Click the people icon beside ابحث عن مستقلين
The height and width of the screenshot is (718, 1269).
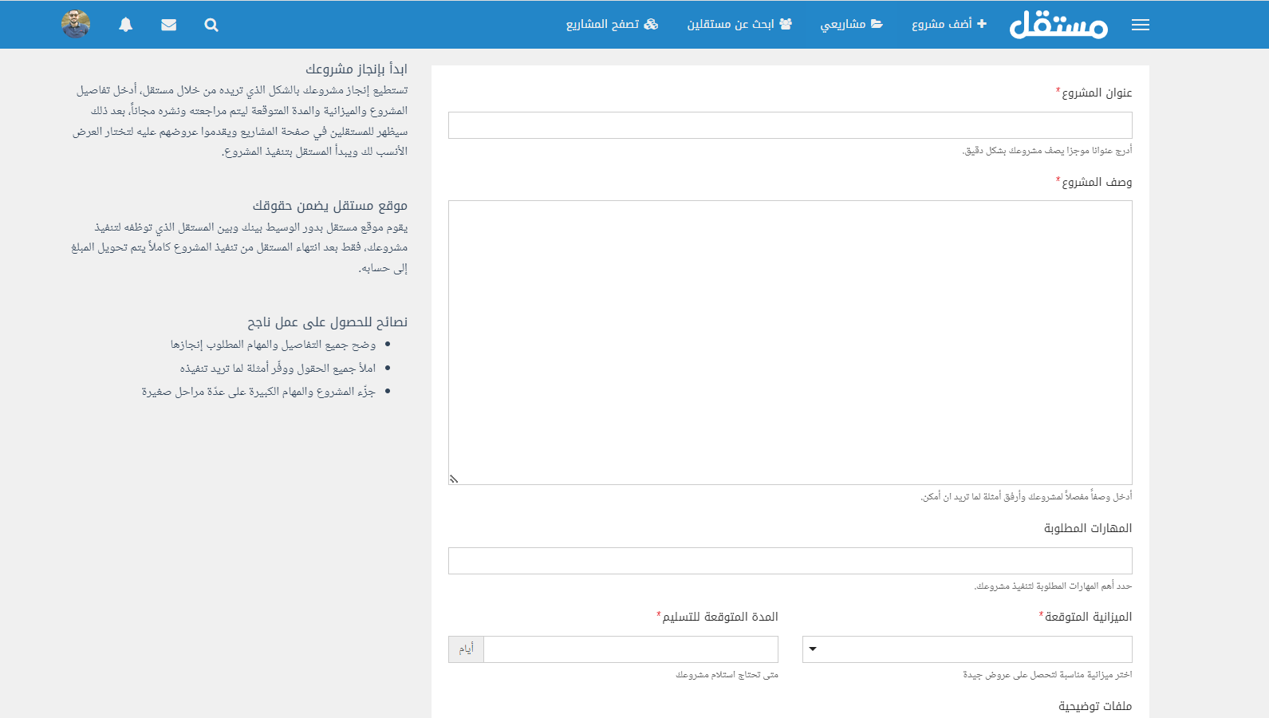point(786,24)
